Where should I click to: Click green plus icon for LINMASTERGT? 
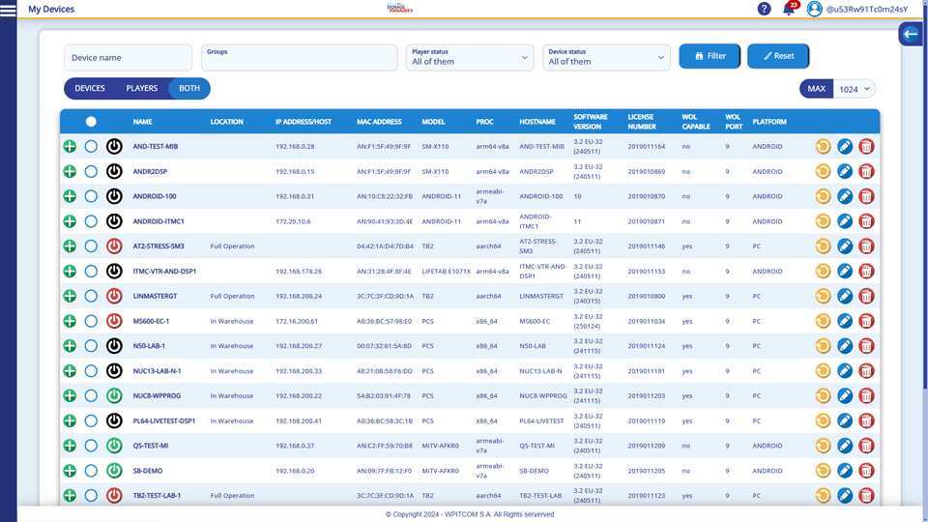click(x=70, y=296)
